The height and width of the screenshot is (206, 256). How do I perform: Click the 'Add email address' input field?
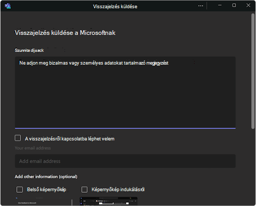[x=125, y=161]
